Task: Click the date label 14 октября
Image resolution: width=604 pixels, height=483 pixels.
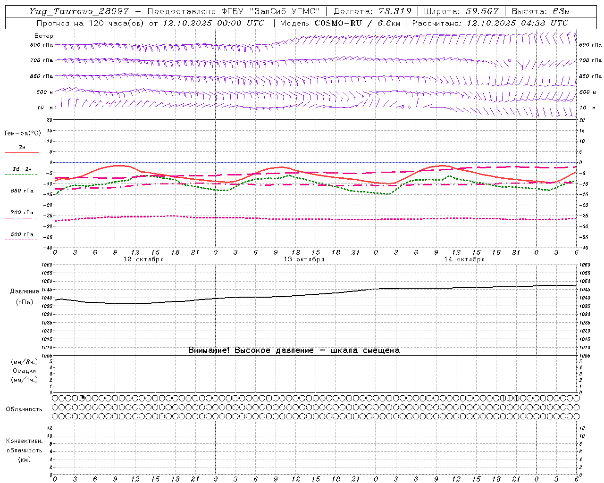Action: click(464, 259)
